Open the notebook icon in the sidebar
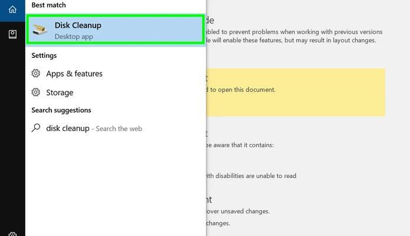The height and width of the screenshot is (236, 410). (12, 34)
